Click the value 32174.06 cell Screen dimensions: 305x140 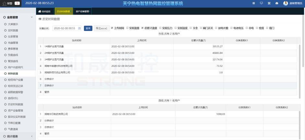[198, 60]
